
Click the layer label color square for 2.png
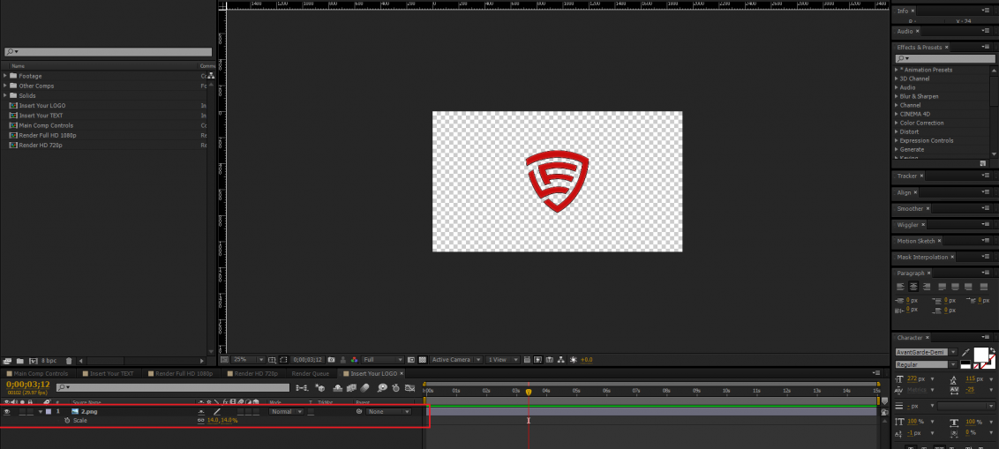point(49,411)
